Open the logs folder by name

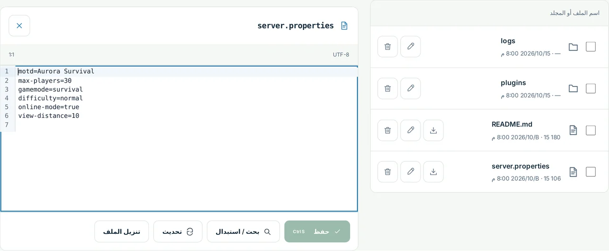pyautogui.click(x=508, y=41)
